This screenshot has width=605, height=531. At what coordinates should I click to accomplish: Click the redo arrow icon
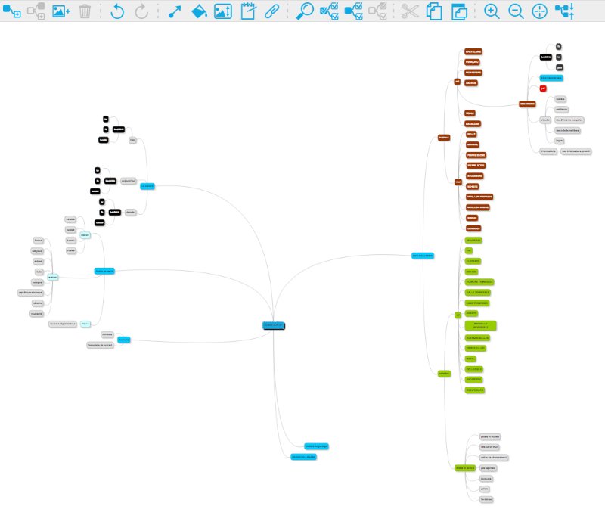[141, 11]
